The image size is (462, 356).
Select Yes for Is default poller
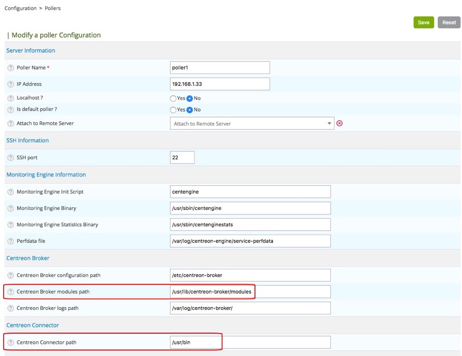click(x=173, y=110)
